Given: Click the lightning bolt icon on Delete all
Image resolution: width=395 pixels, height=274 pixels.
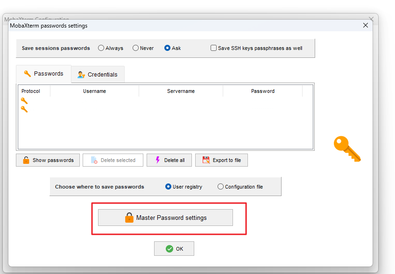Looking at the screenshot, I should (x=158, y=160).
